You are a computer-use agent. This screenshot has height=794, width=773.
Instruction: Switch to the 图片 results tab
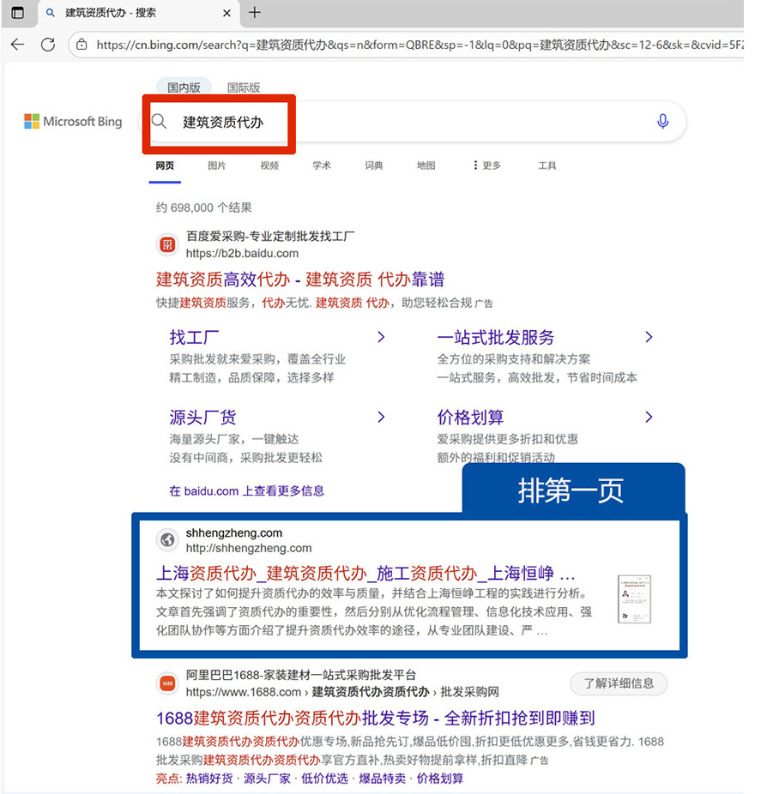coord(217,165)
